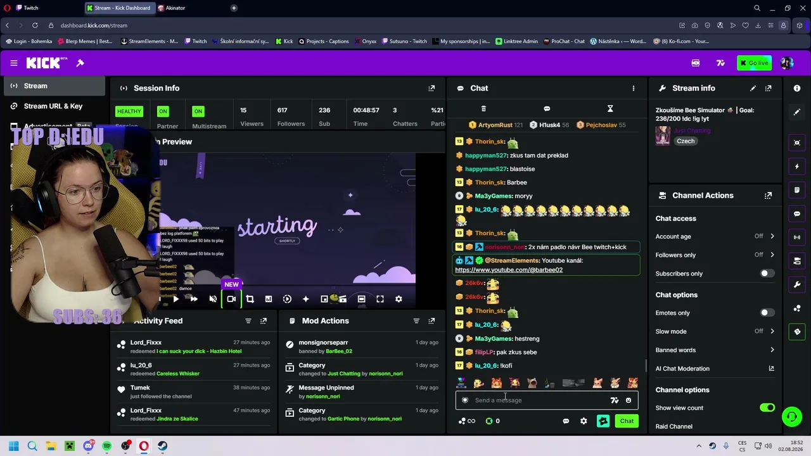Edit Stream info with the pencil icon
This screenshot has width=811, height=456.
tap(753, 88)
